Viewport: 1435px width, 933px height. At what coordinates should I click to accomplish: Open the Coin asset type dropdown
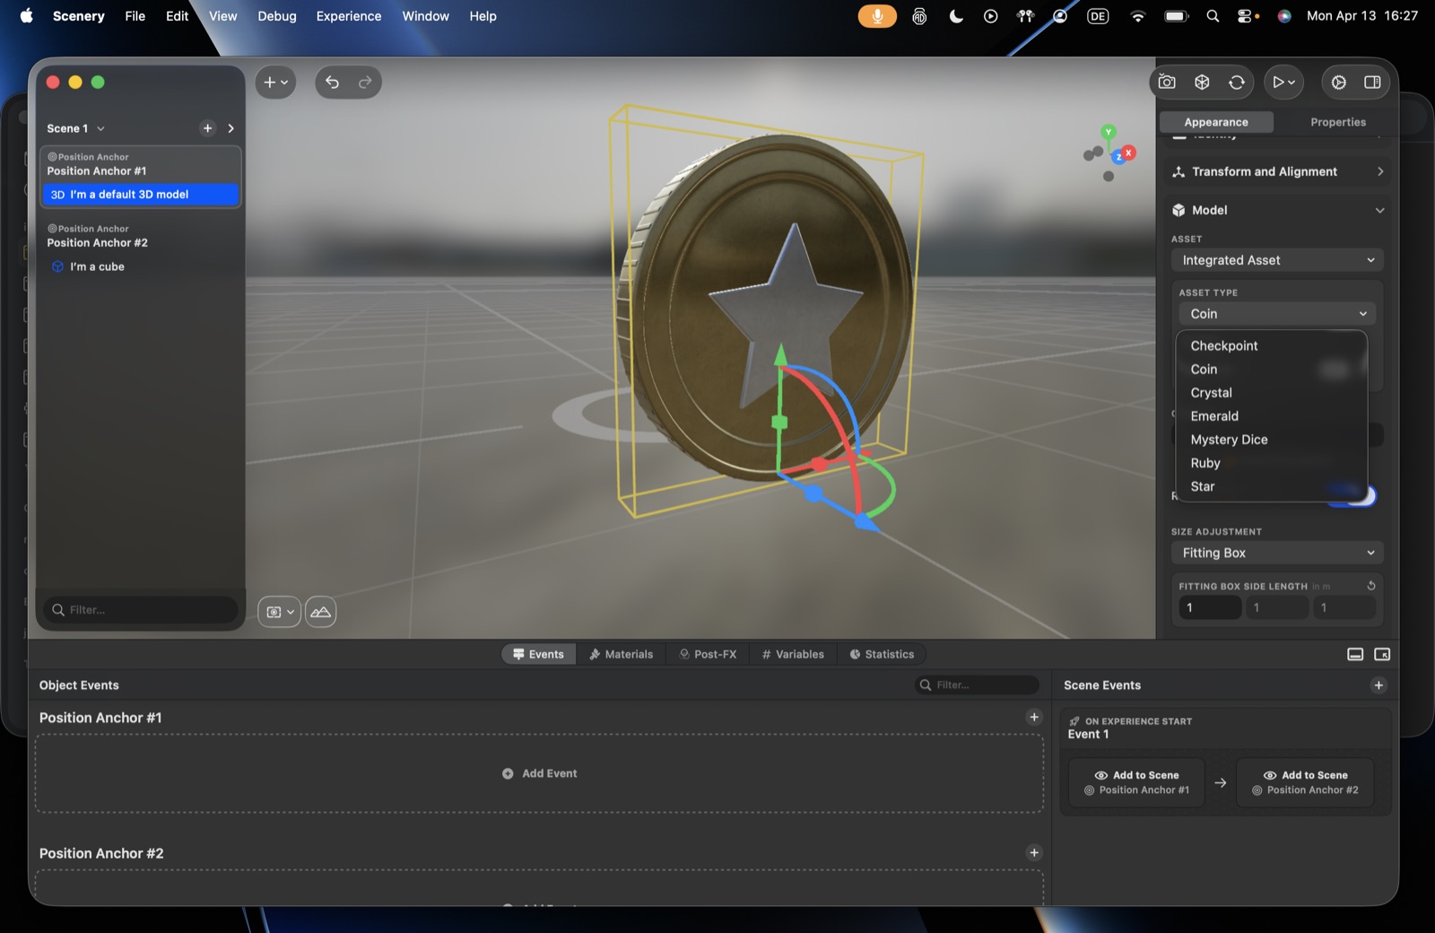(1277, 314)
